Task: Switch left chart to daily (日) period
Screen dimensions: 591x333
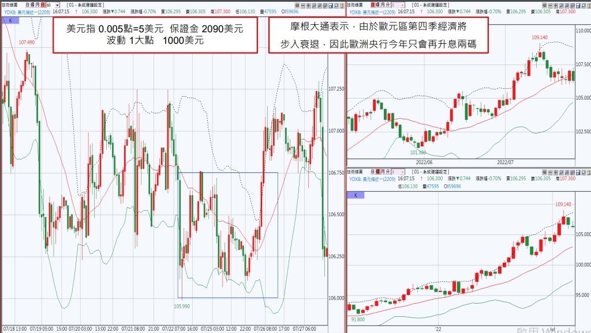Action: pos(28,5)
